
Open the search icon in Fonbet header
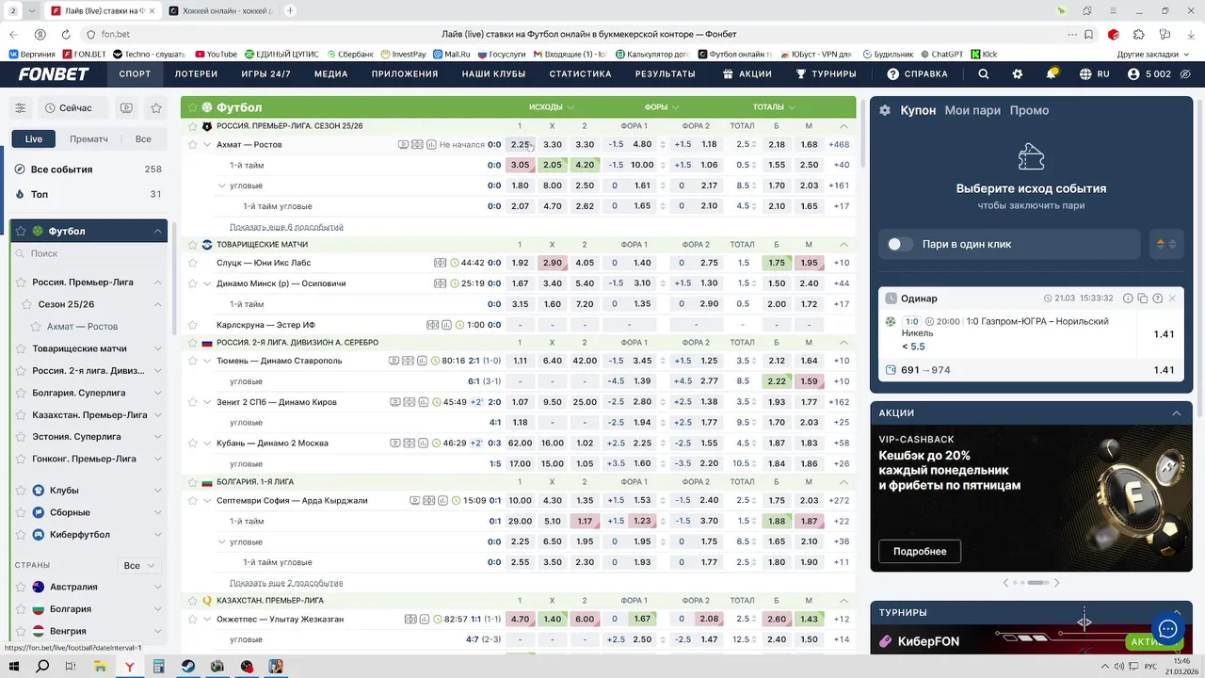(x=984, y=74)
